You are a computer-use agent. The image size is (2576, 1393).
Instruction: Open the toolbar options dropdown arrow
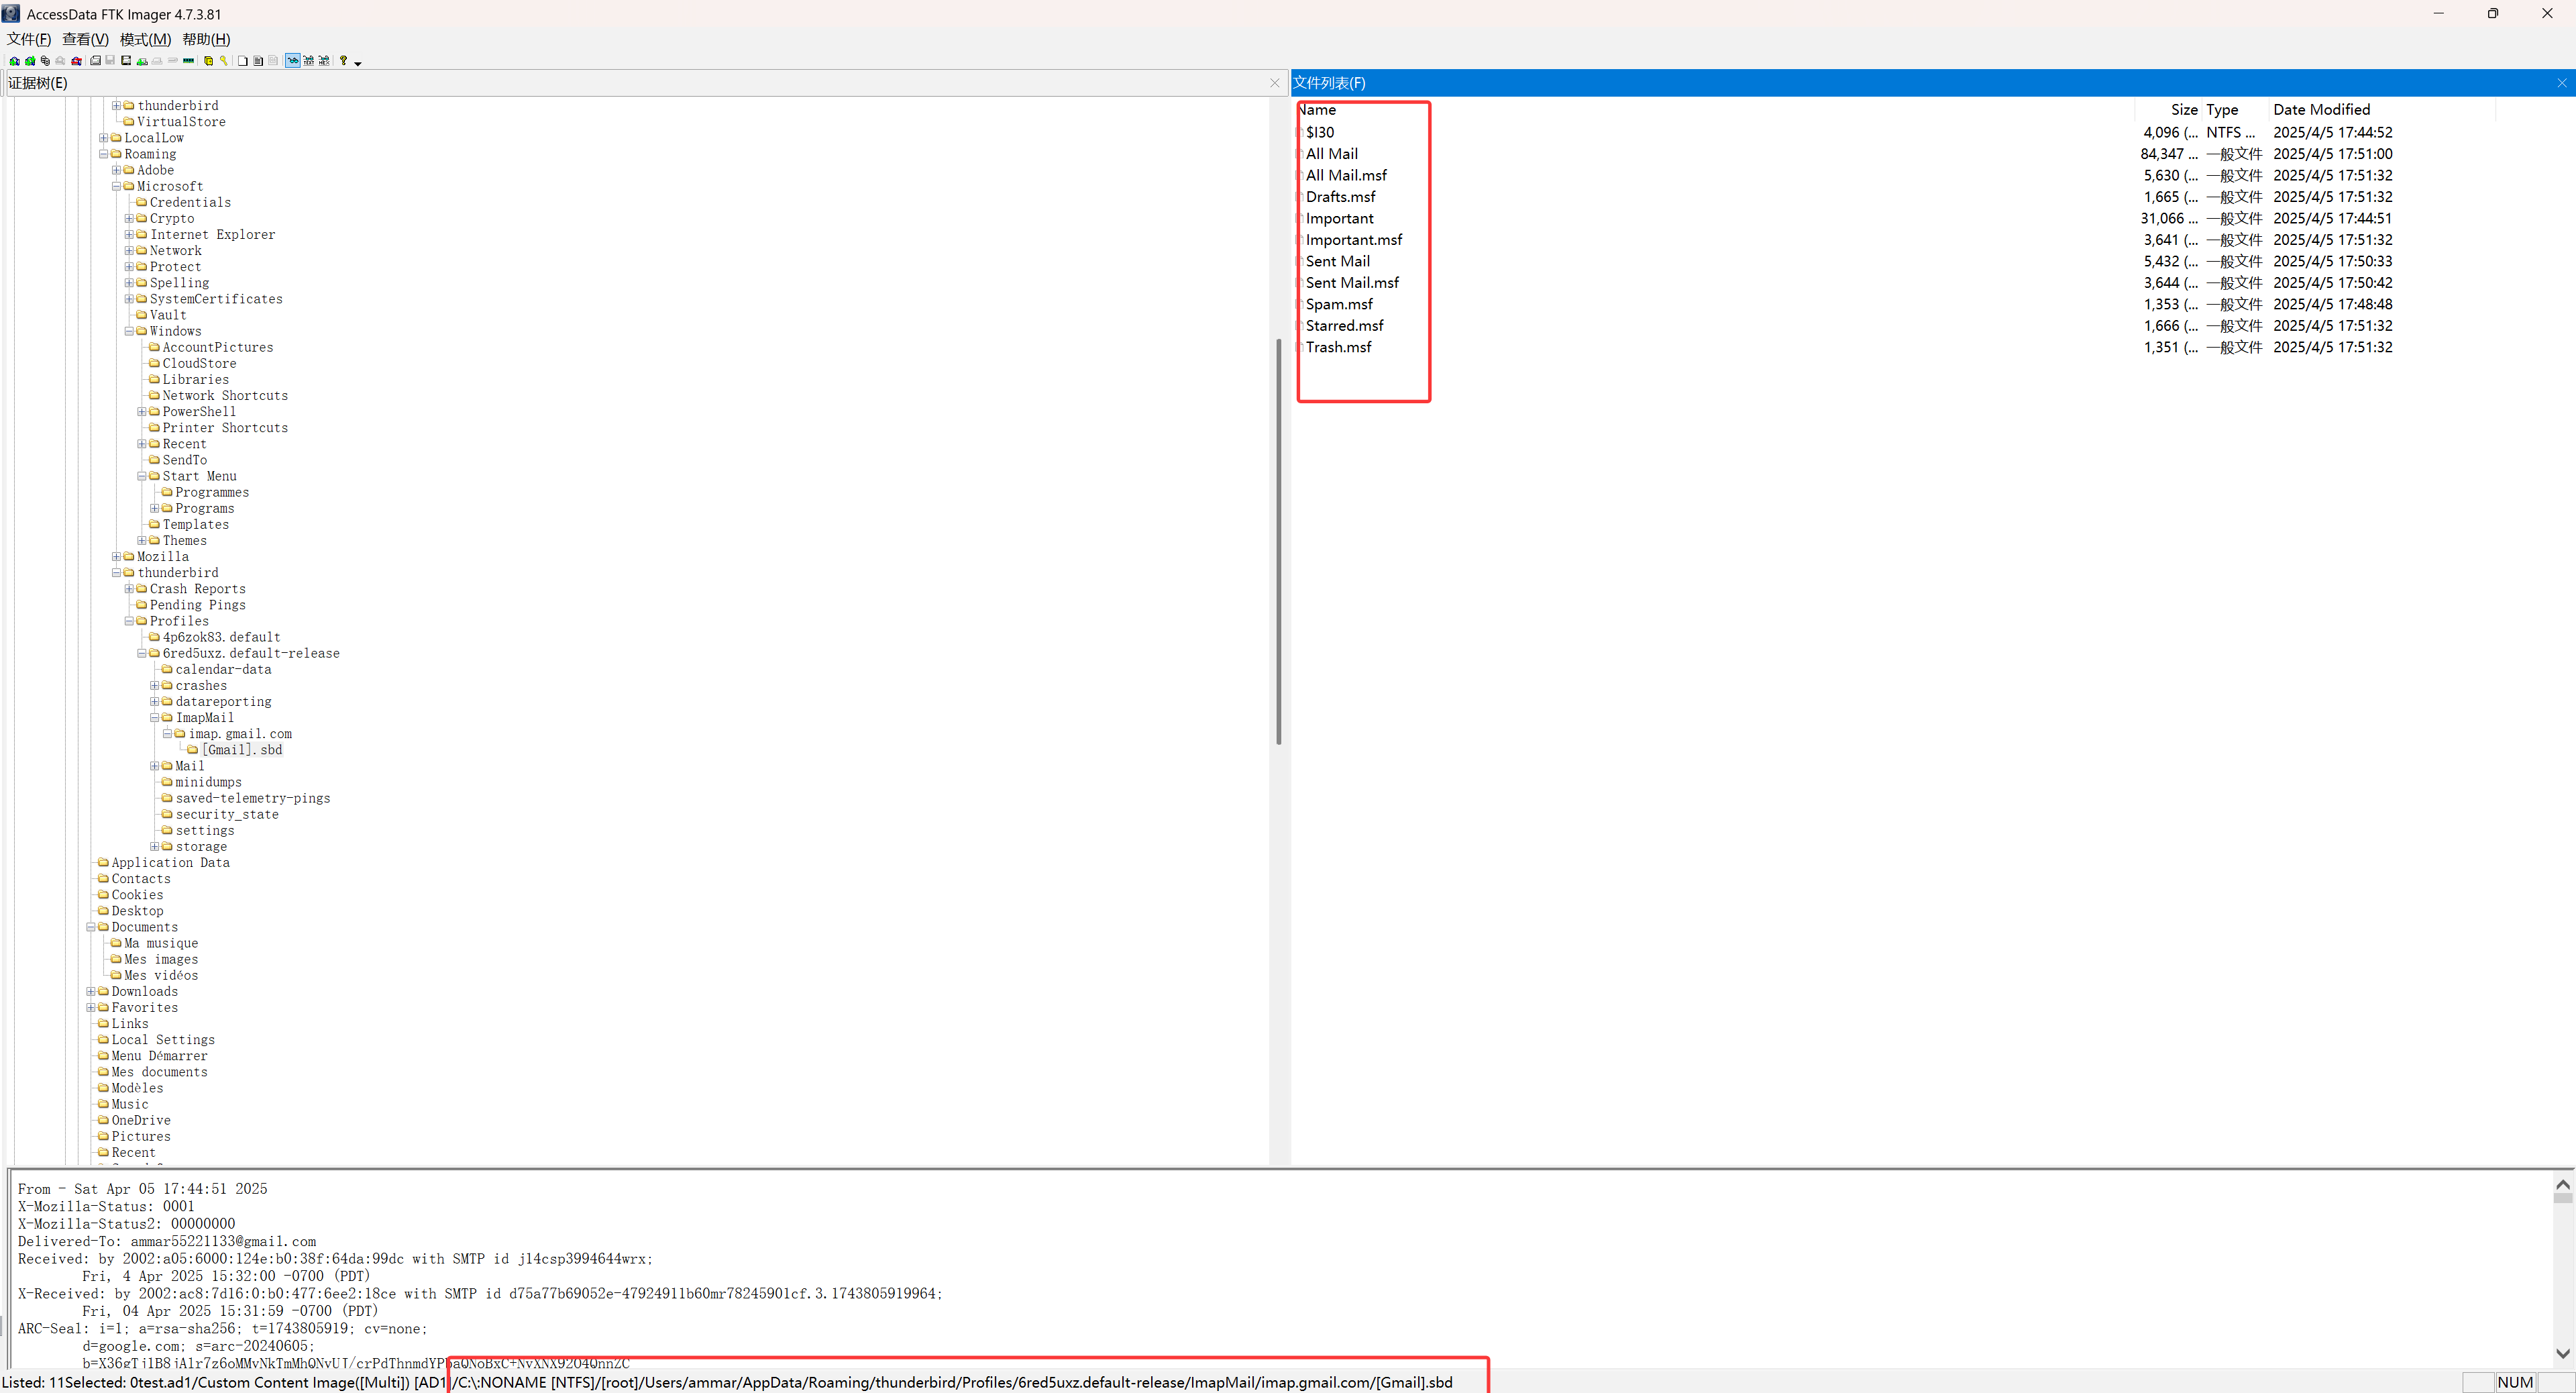358,64
